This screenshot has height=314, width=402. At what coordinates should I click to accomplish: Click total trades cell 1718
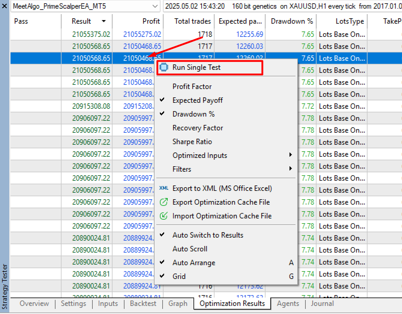coord(205,34)
